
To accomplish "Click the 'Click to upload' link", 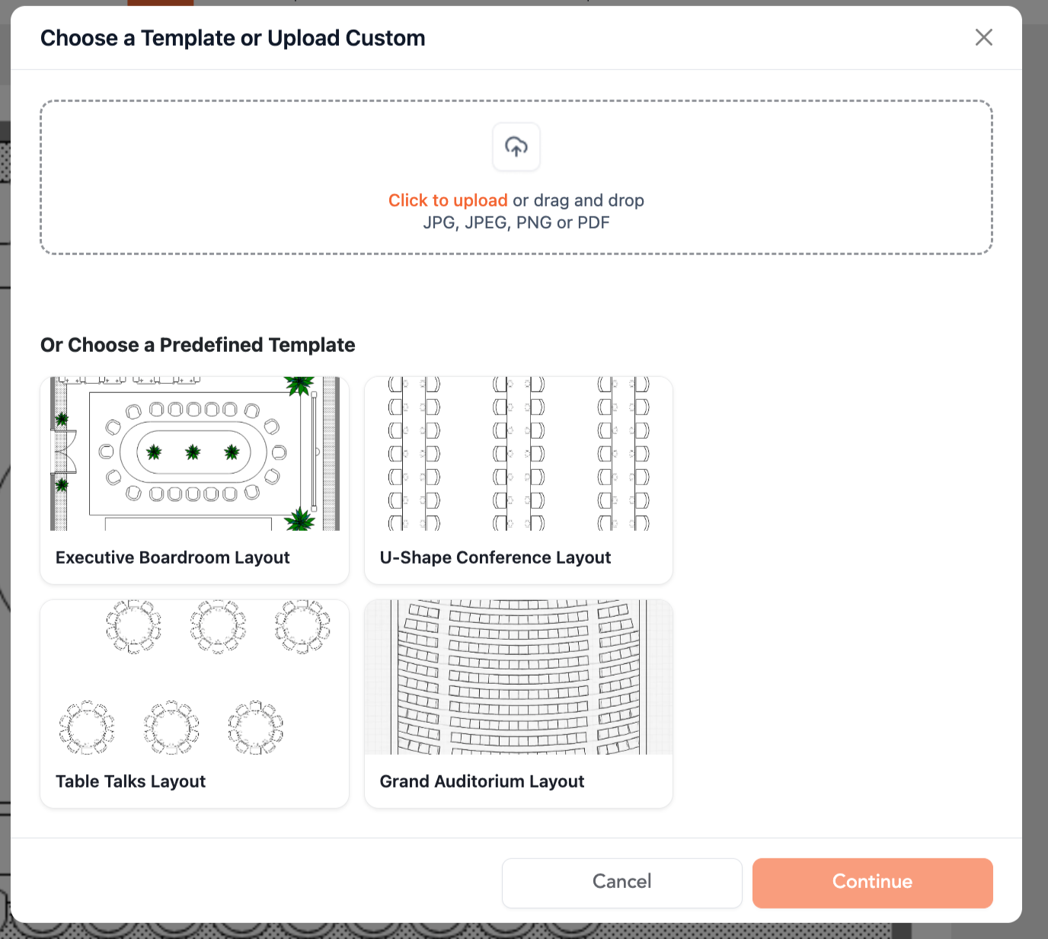I will [x=448, y=200].
